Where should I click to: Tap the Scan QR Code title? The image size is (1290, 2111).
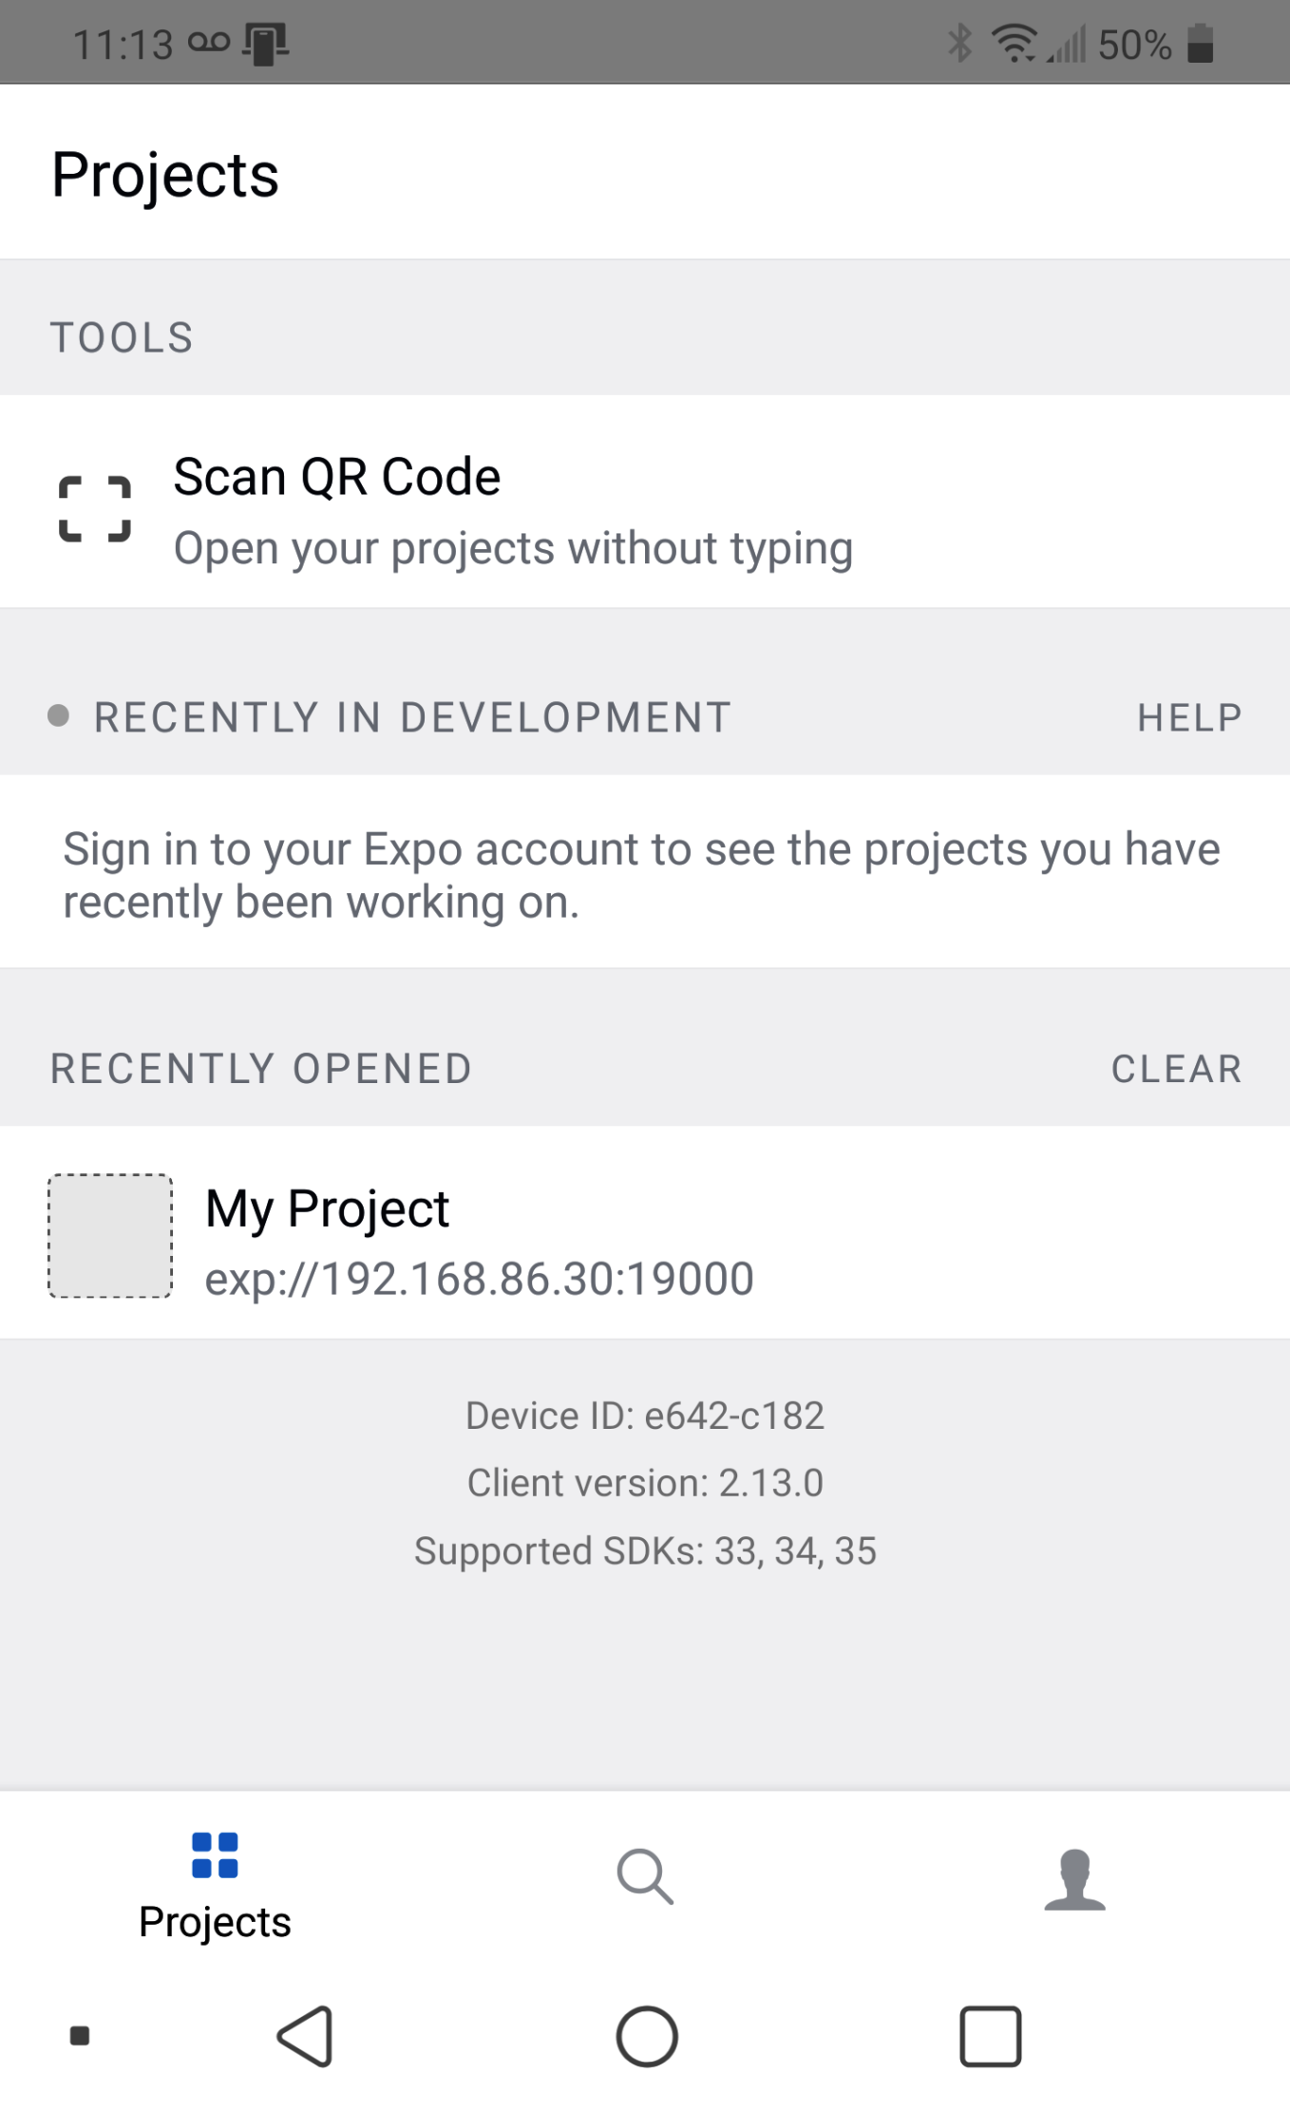pos(336,477)
